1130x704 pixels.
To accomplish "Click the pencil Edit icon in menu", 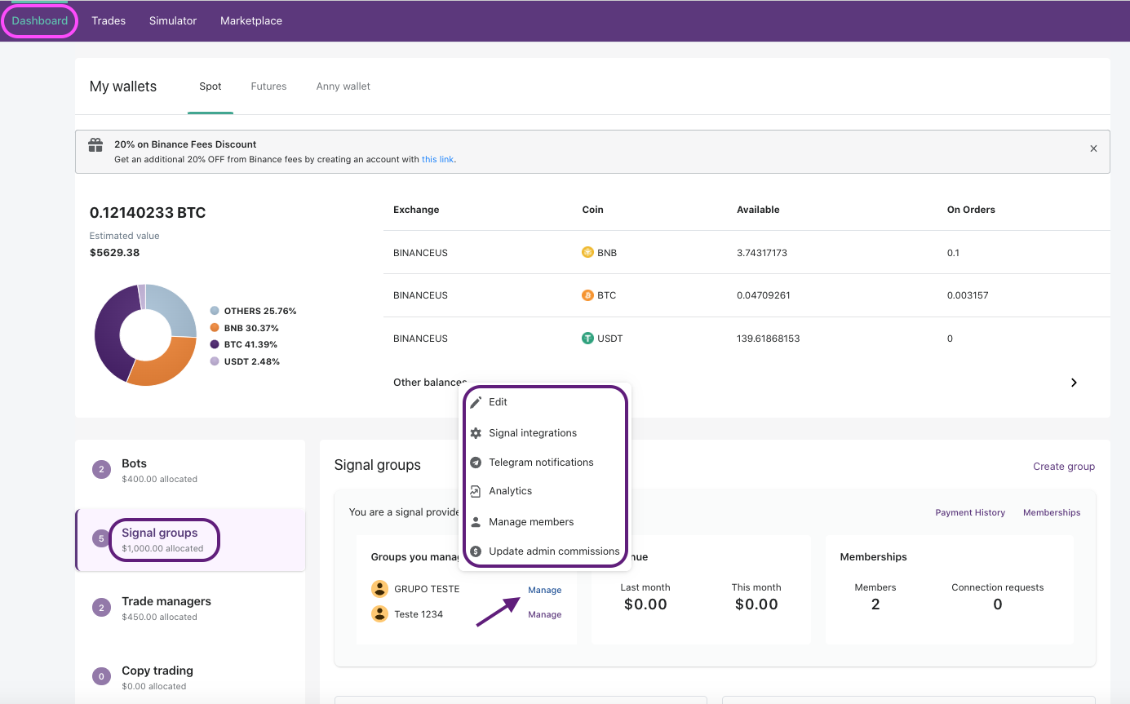I will [x=476, y=402].
